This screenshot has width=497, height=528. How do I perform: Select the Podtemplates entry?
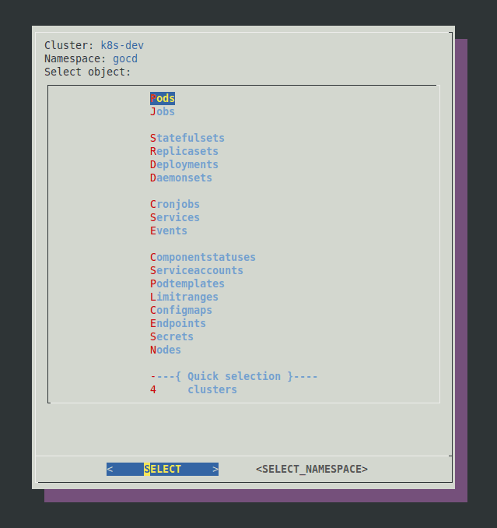click(187, 284)
